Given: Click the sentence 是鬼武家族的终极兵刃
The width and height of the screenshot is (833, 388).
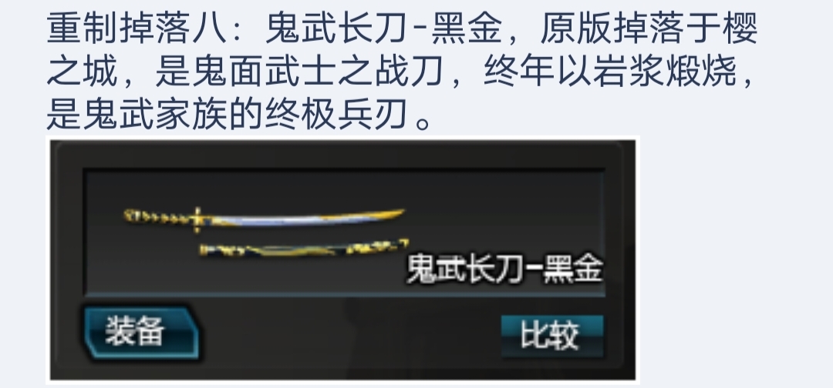Looking at the screenshot, I should coord(227,115).
